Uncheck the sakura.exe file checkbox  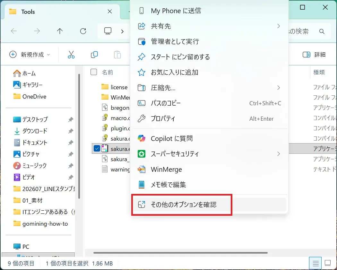click(x=97, y=148)
